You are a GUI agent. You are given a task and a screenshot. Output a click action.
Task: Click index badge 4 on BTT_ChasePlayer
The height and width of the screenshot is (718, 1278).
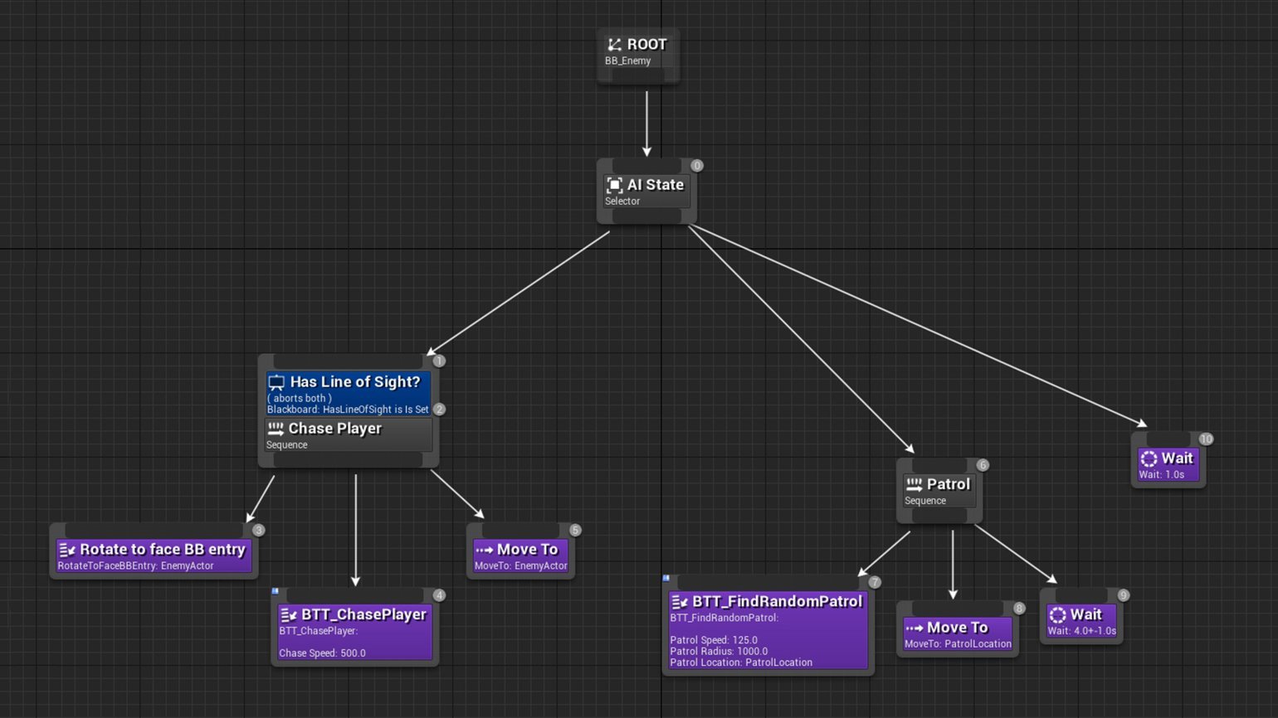coord(439,595)
